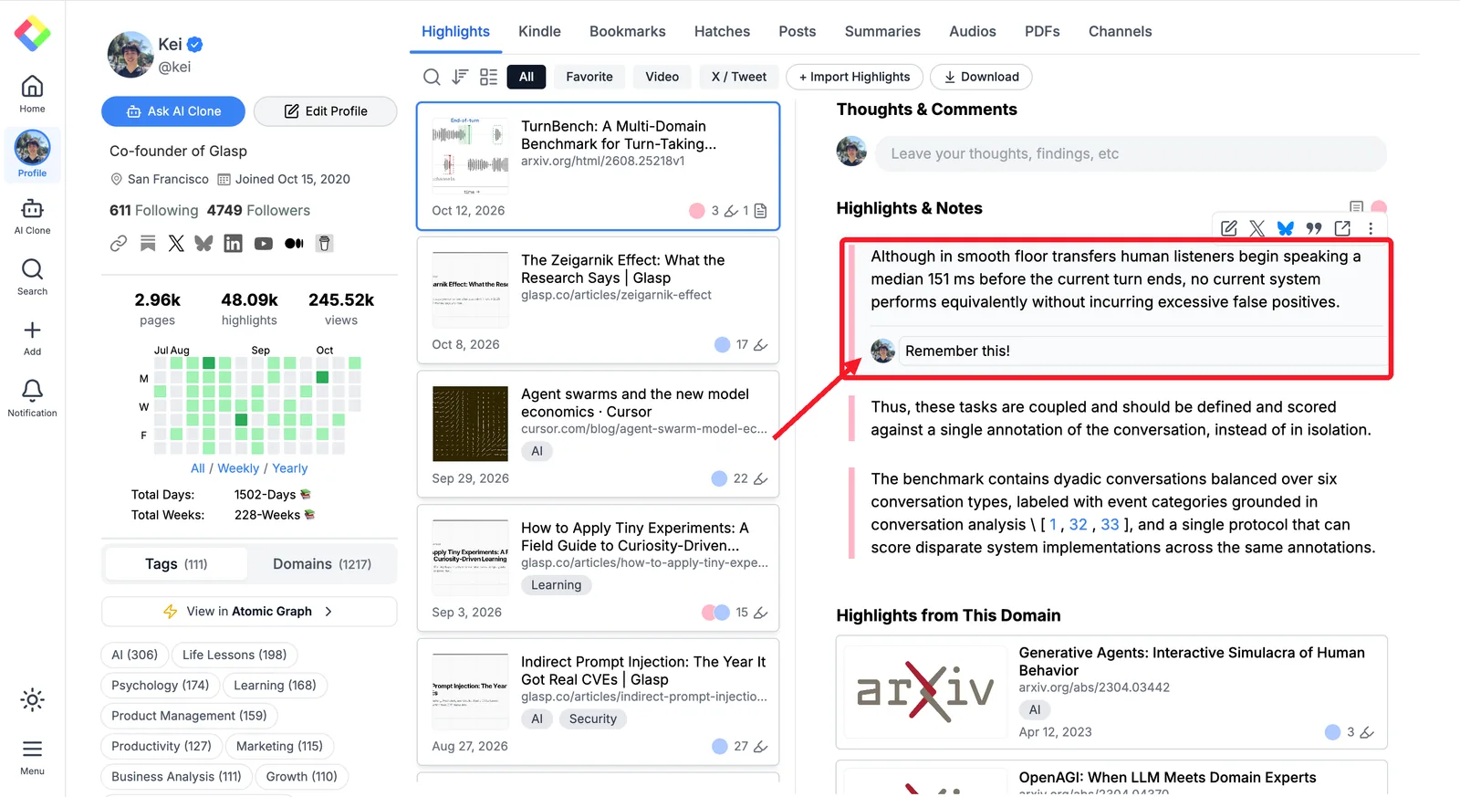Open the Hatches tab
This screenshot has height=797, width=1460.
722,32
